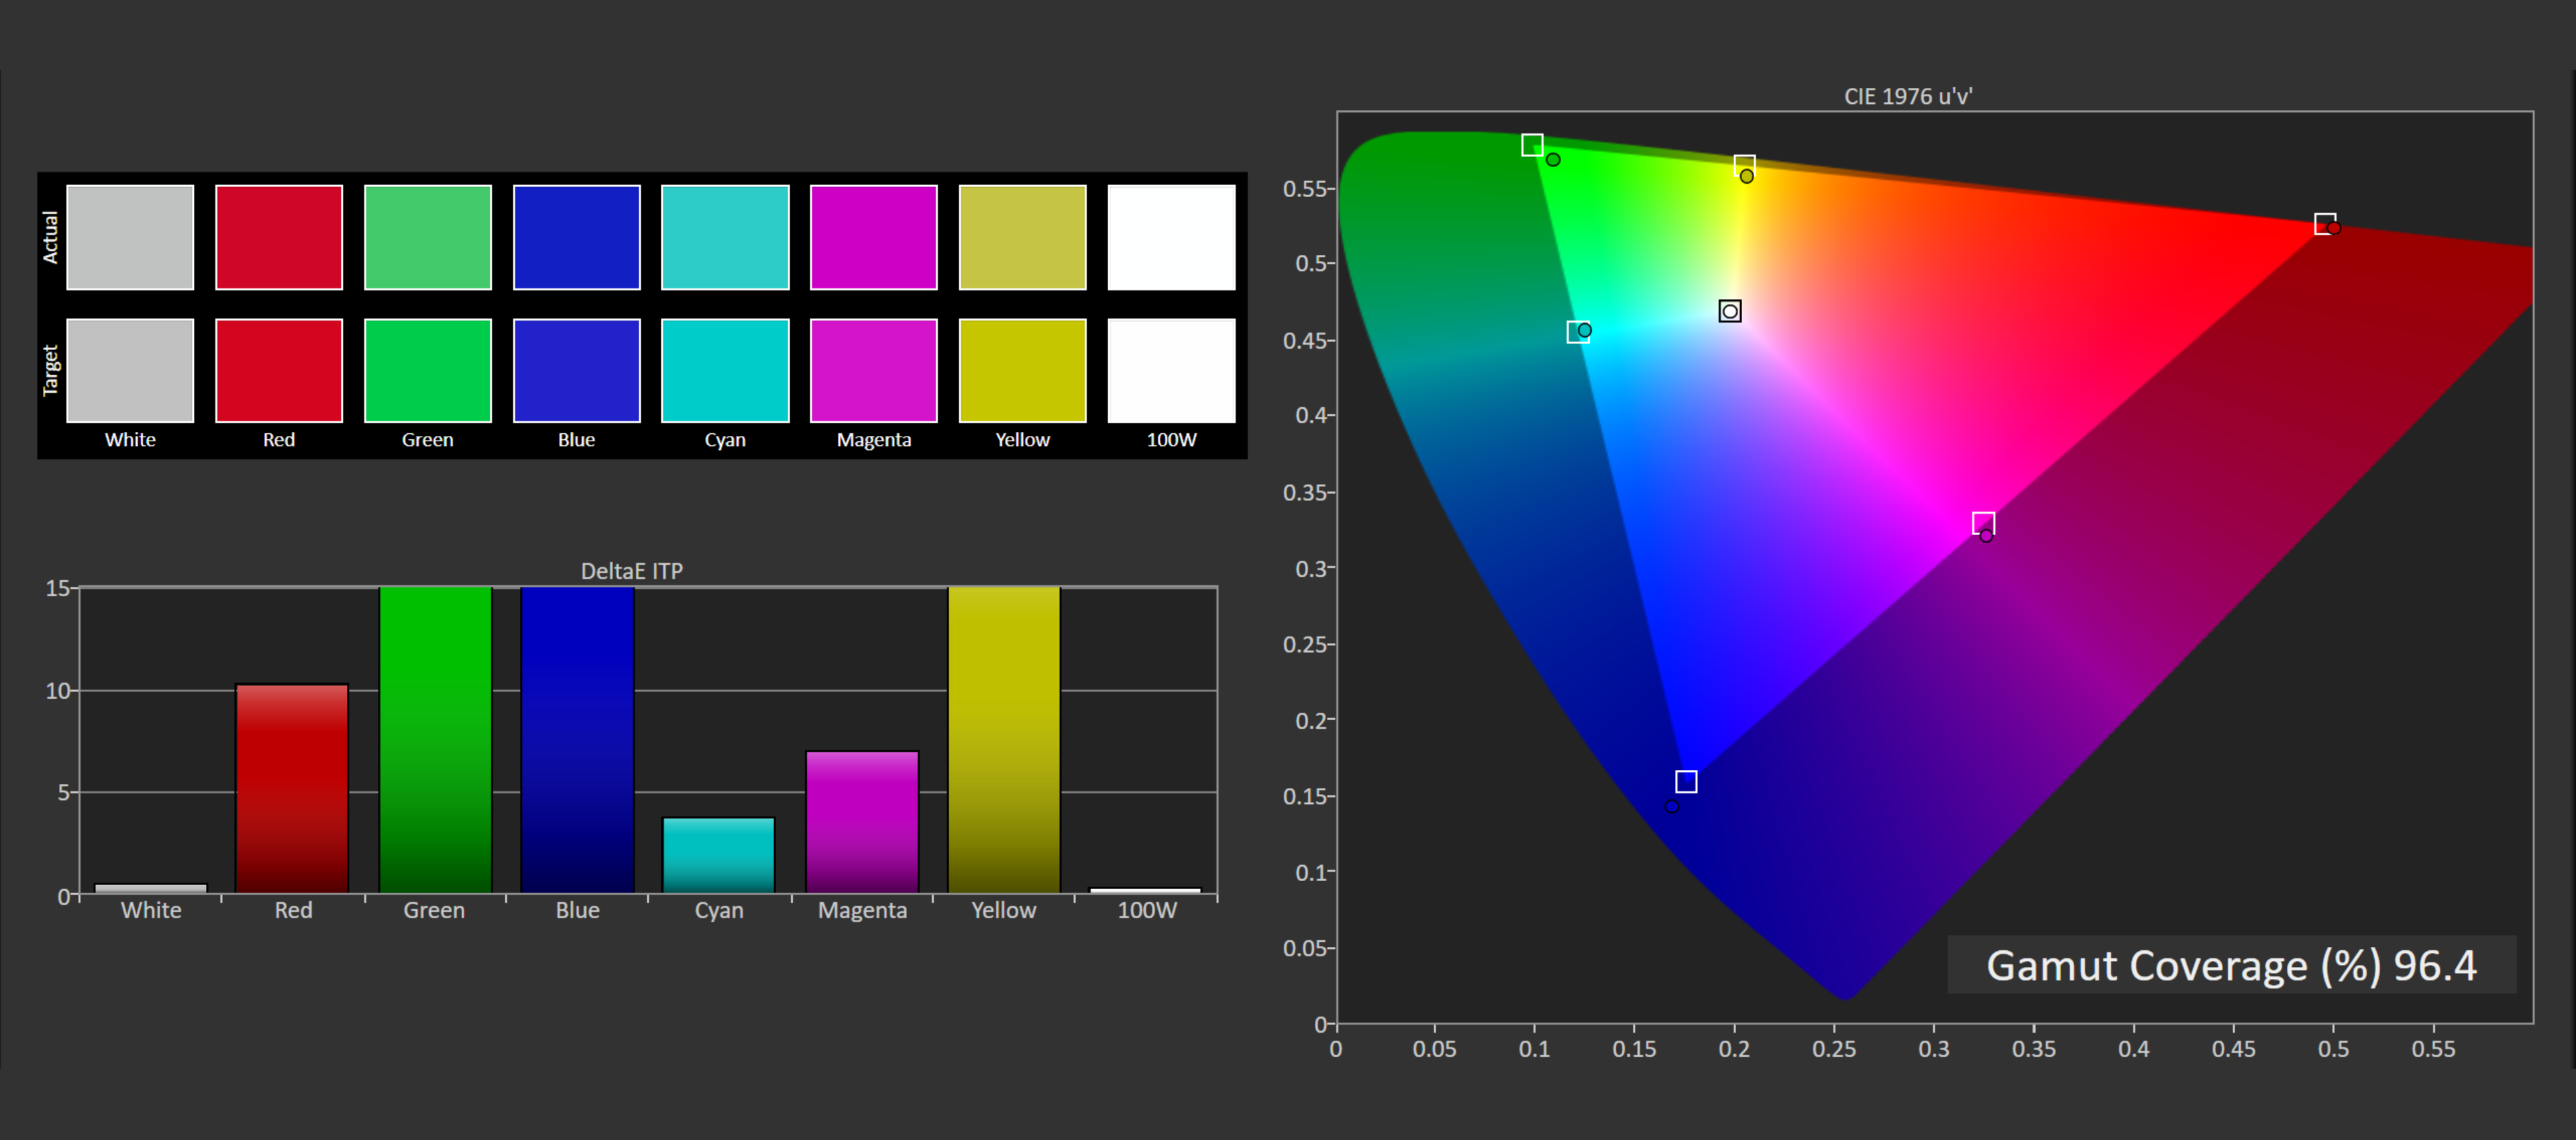Viewport: 2576px width, 1140px height.
Task: Click the white point marker on CIE diagram
Action: pos(1730,311)
